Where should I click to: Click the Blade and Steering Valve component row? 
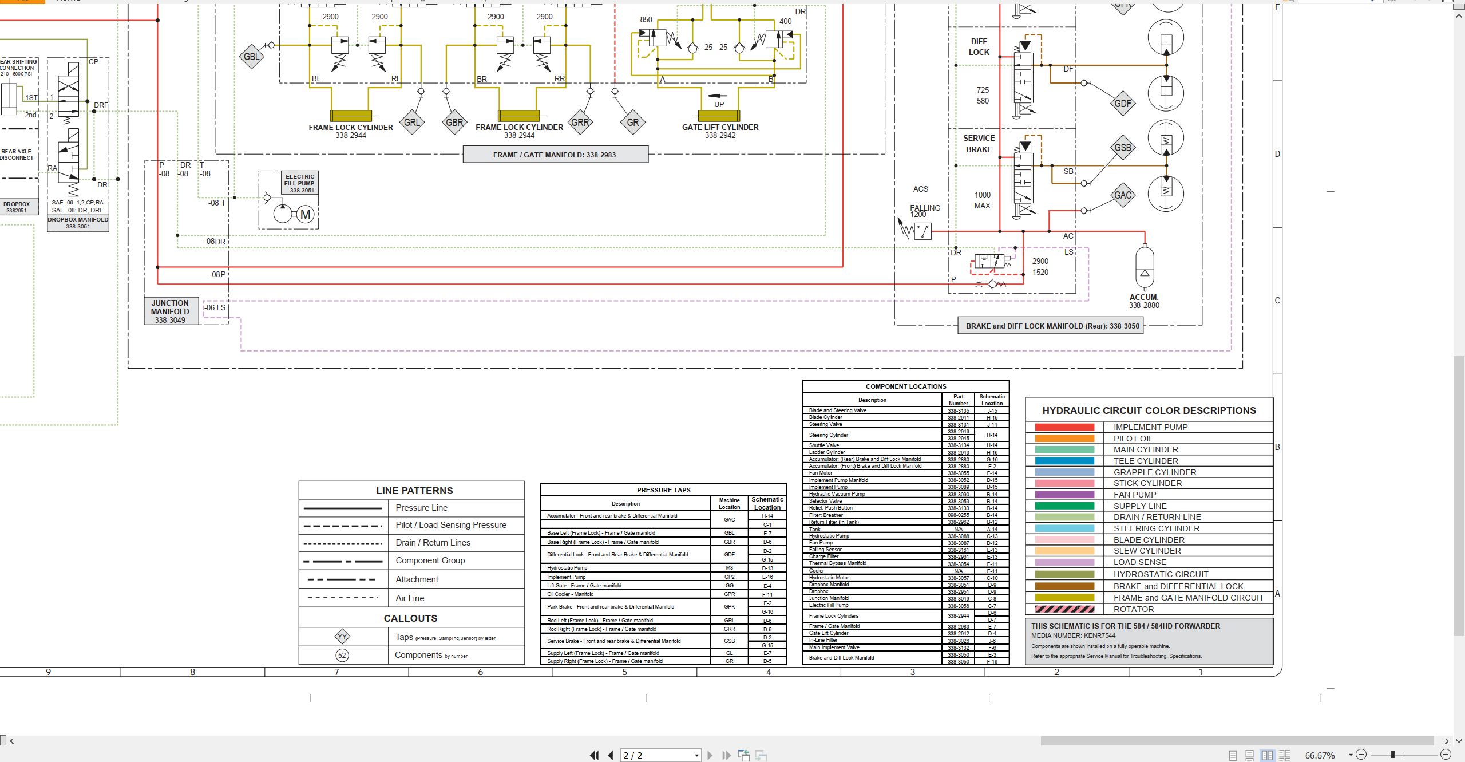[x=906, y=410]
